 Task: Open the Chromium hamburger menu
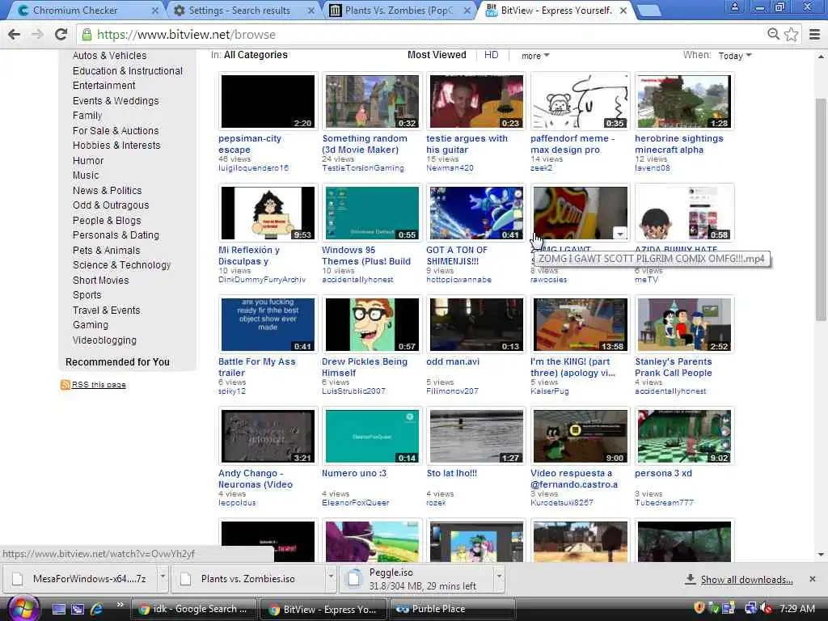tap(814, 34)
